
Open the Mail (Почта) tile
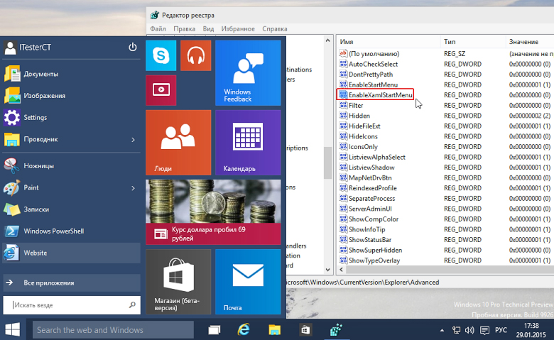tap(248, 282)
